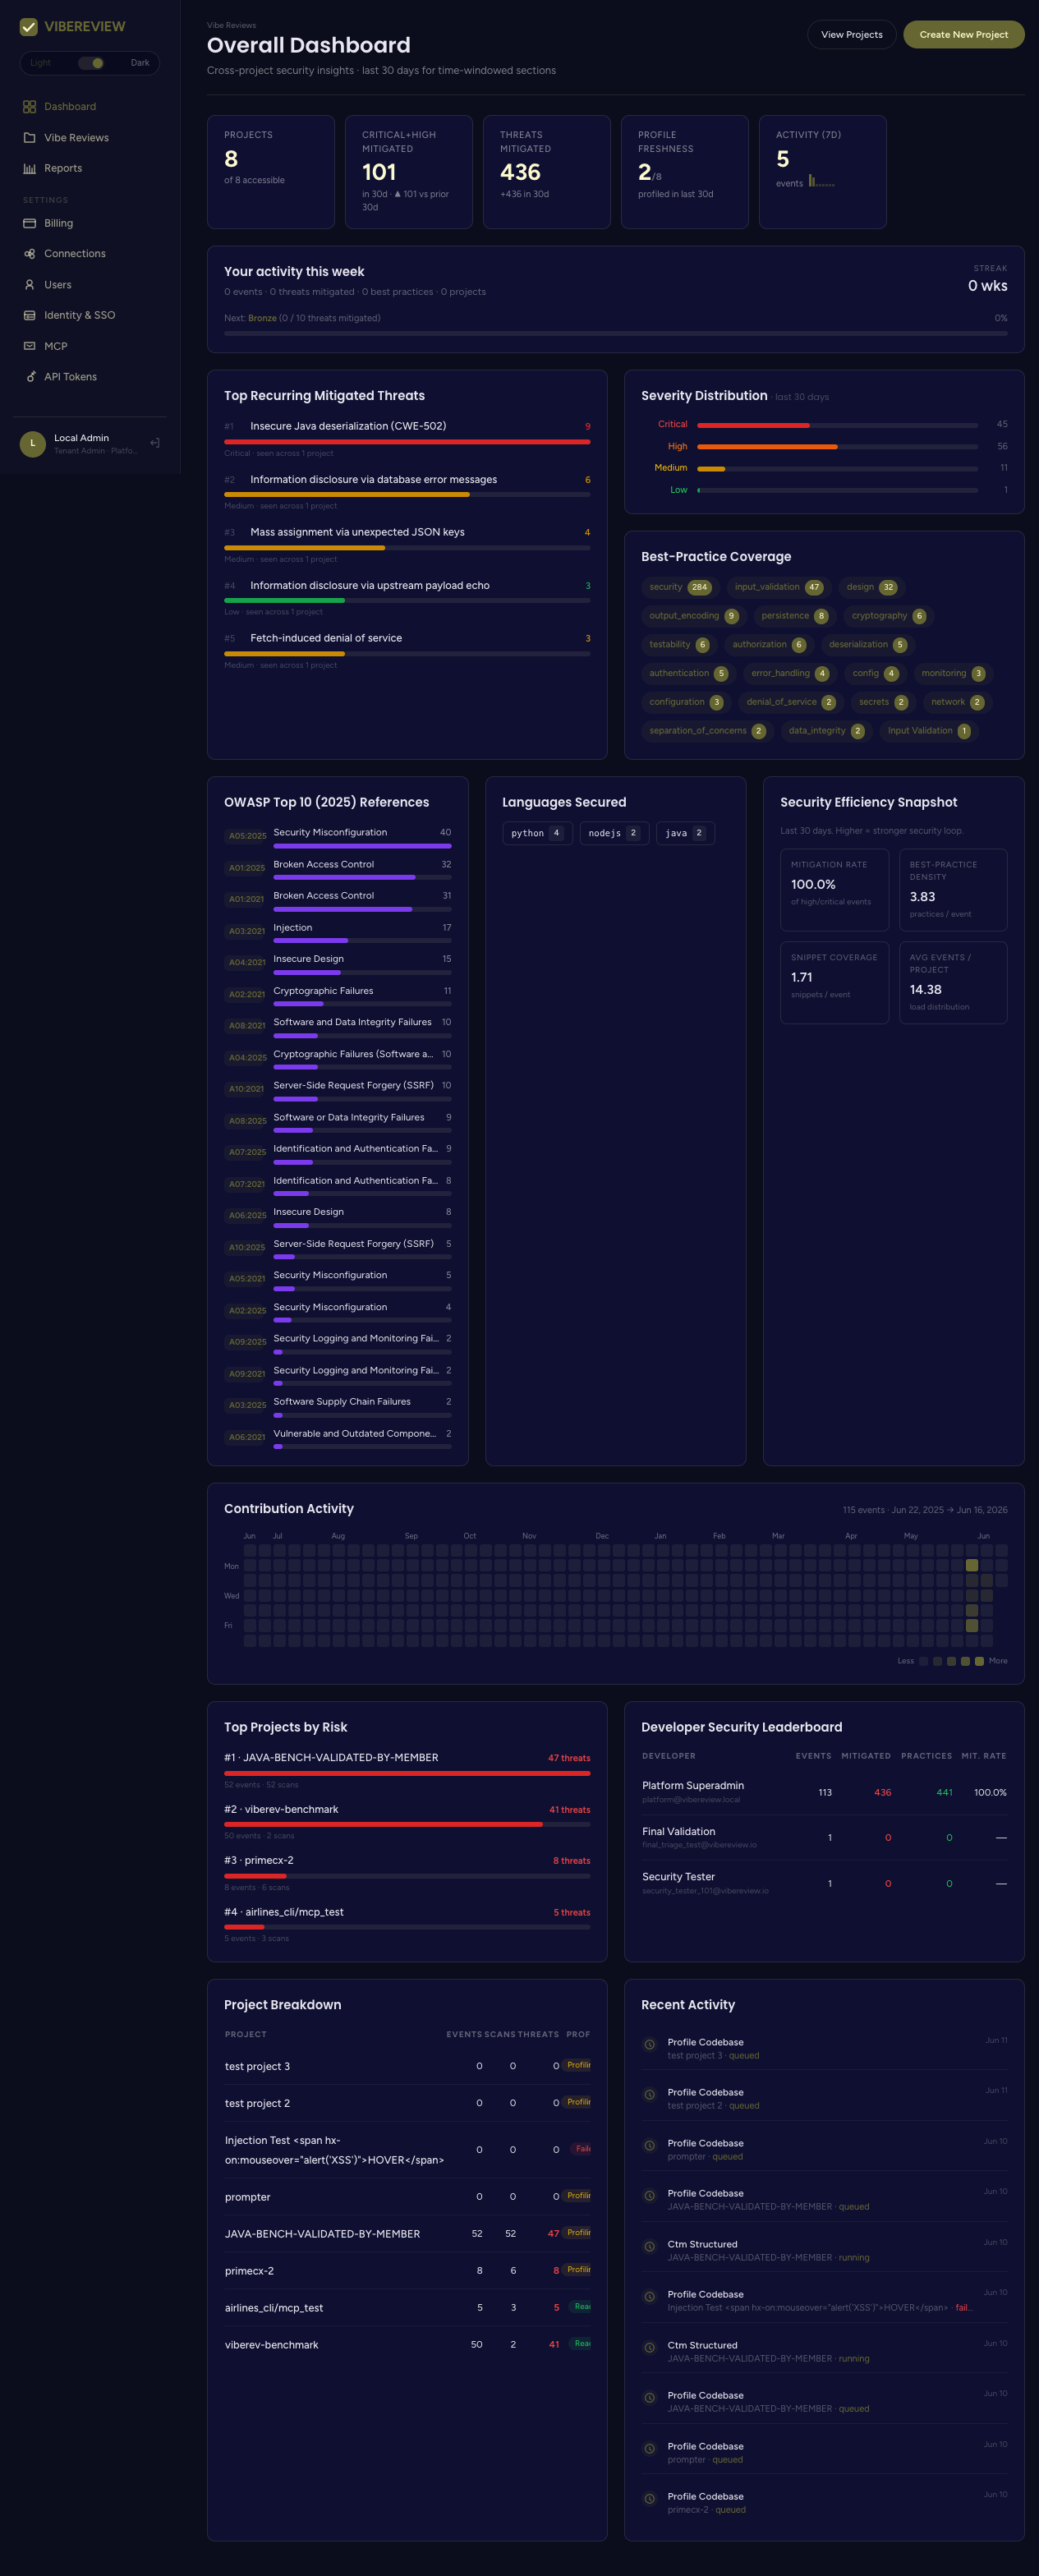Image resolution: width=1039 pixels, height=2576 pixels.
Task: Open the Users settings page
Action: point(90,285)
